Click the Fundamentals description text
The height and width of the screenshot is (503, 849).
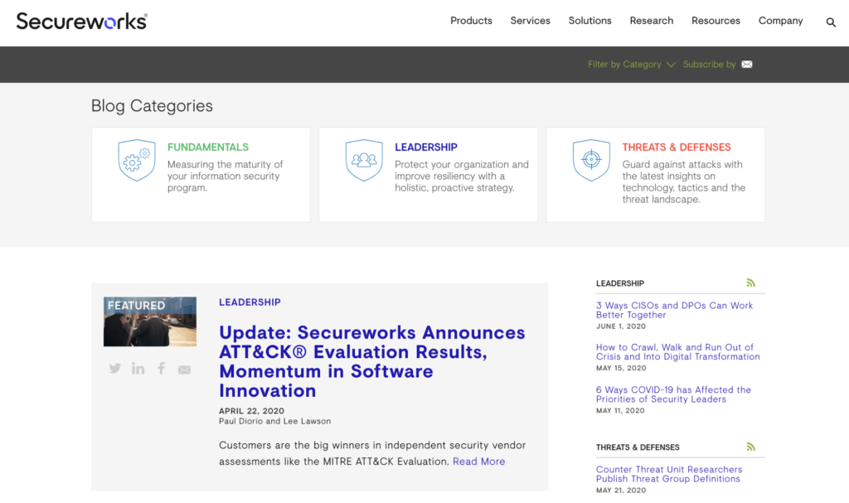click(226, 176)
